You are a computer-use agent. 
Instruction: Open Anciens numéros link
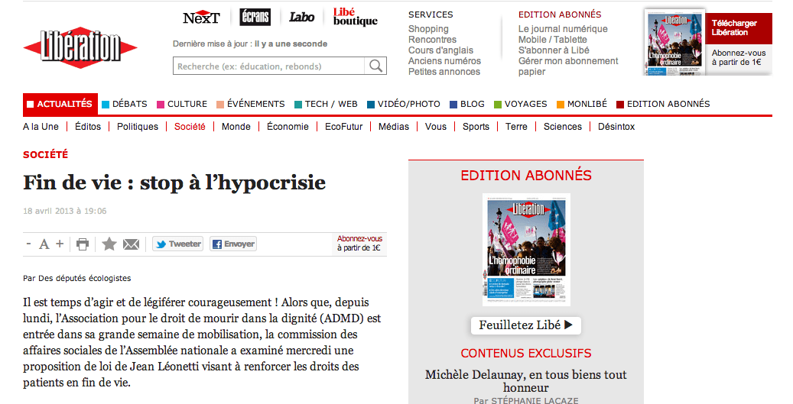pyautogui.click(x=445, y=61)
